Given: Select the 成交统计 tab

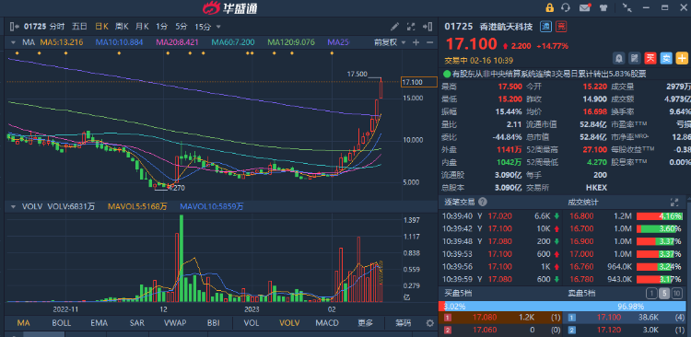Looking at the screenshot, I should point(582,202).
